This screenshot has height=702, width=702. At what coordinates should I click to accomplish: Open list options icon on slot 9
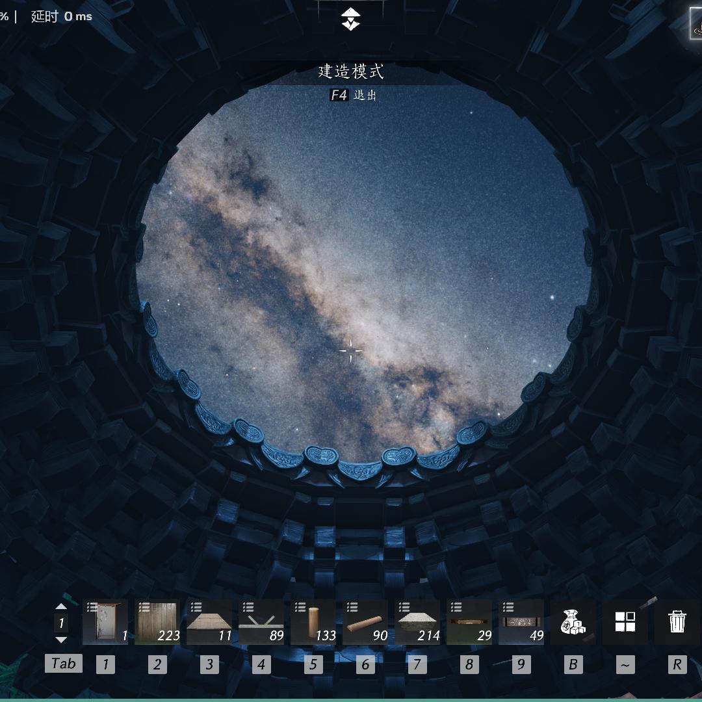[508, 607]
